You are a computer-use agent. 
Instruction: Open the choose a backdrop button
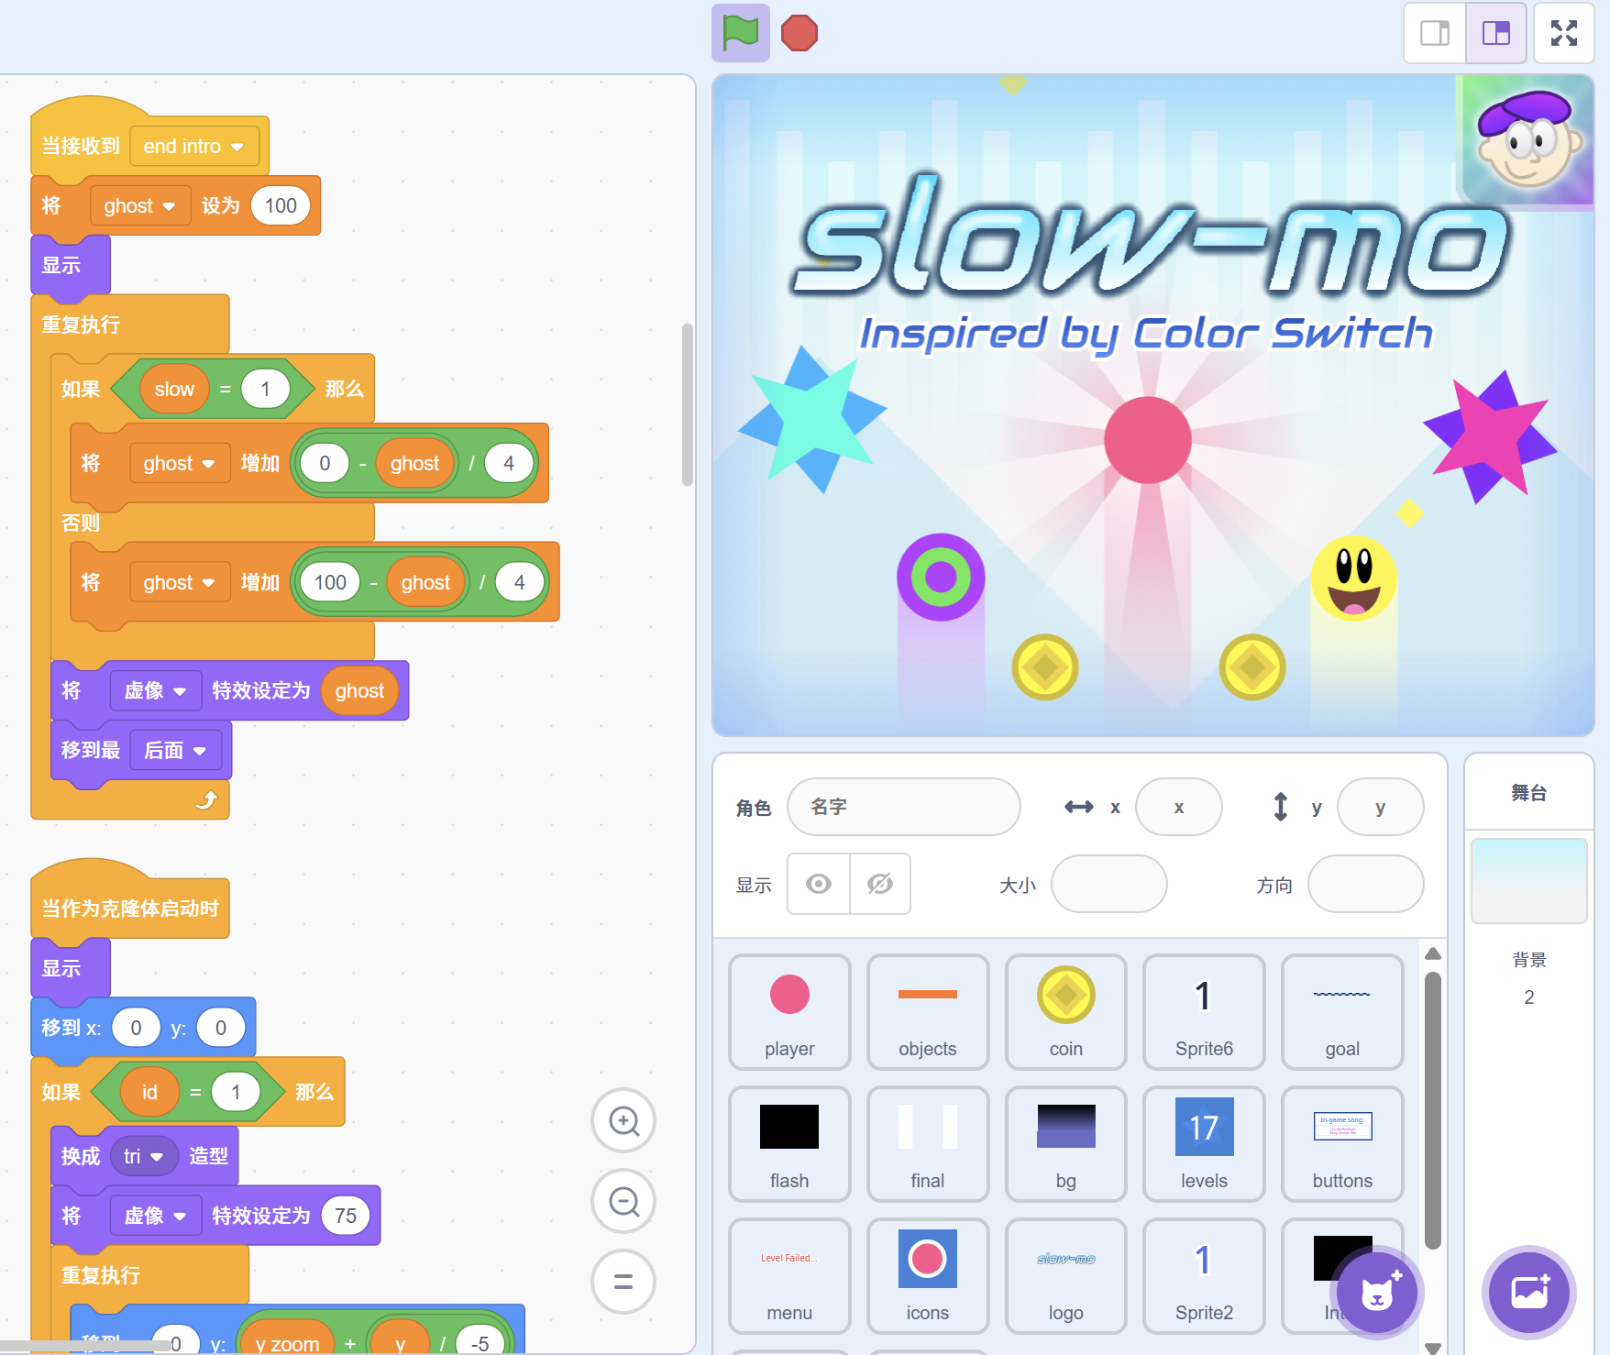tap(1528, 1293)
